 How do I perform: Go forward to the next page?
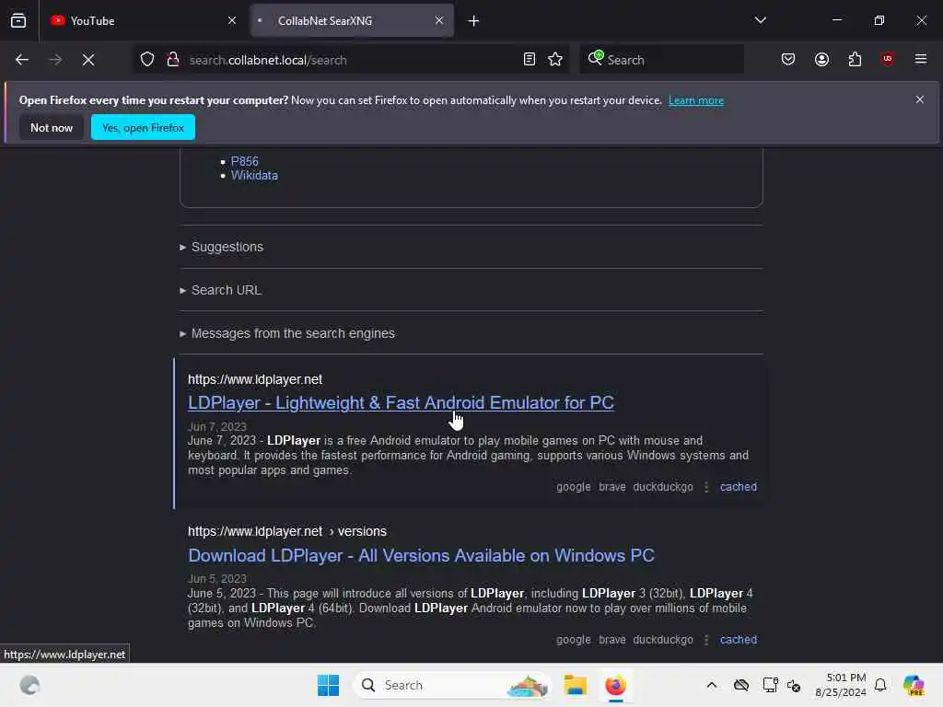[x=55, y=60]
